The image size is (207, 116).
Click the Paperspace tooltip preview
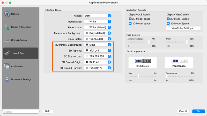point(180,63)
